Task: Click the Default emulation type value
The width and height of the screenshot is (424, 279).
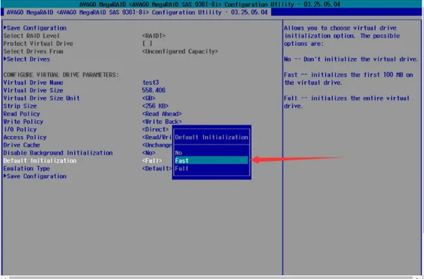Action: coord(157,169)
